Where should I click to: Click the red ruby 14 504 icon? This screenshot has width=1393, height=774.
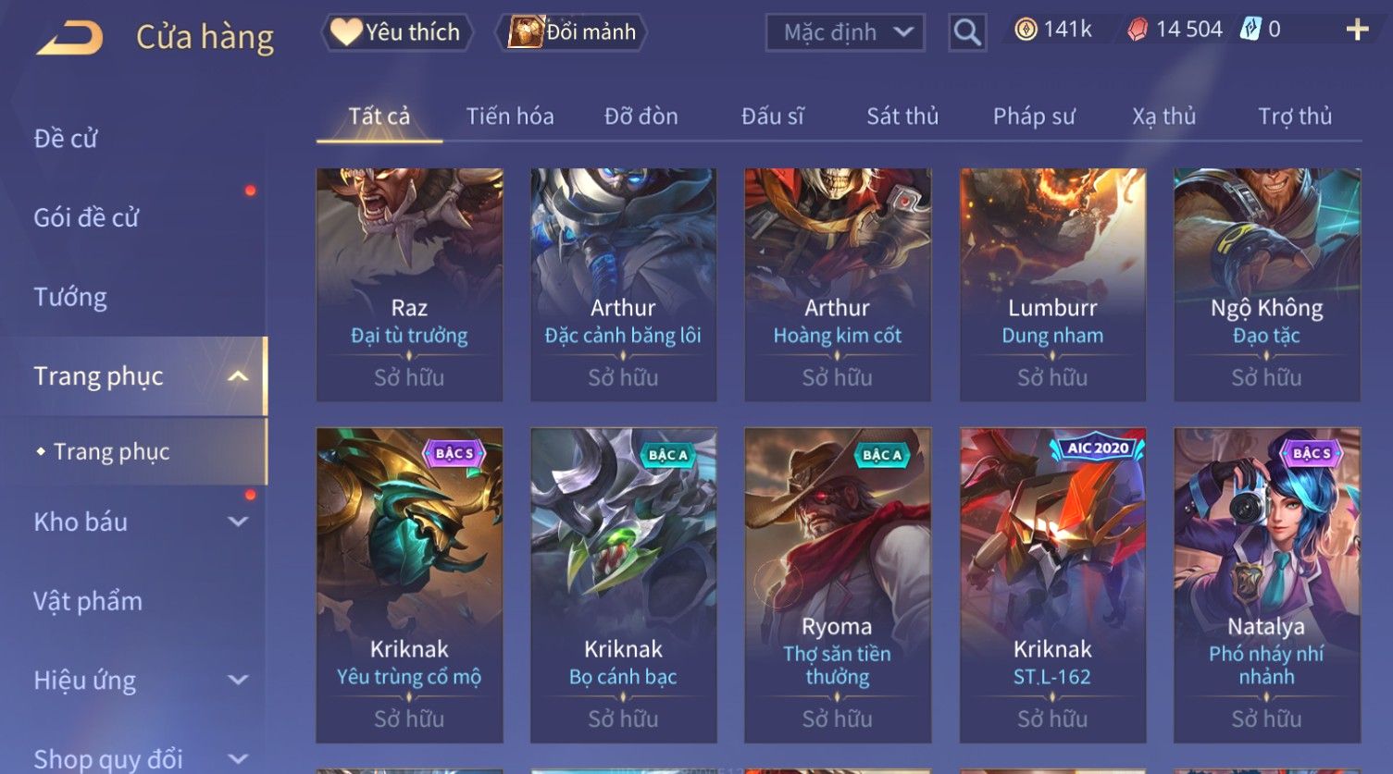1138,31
